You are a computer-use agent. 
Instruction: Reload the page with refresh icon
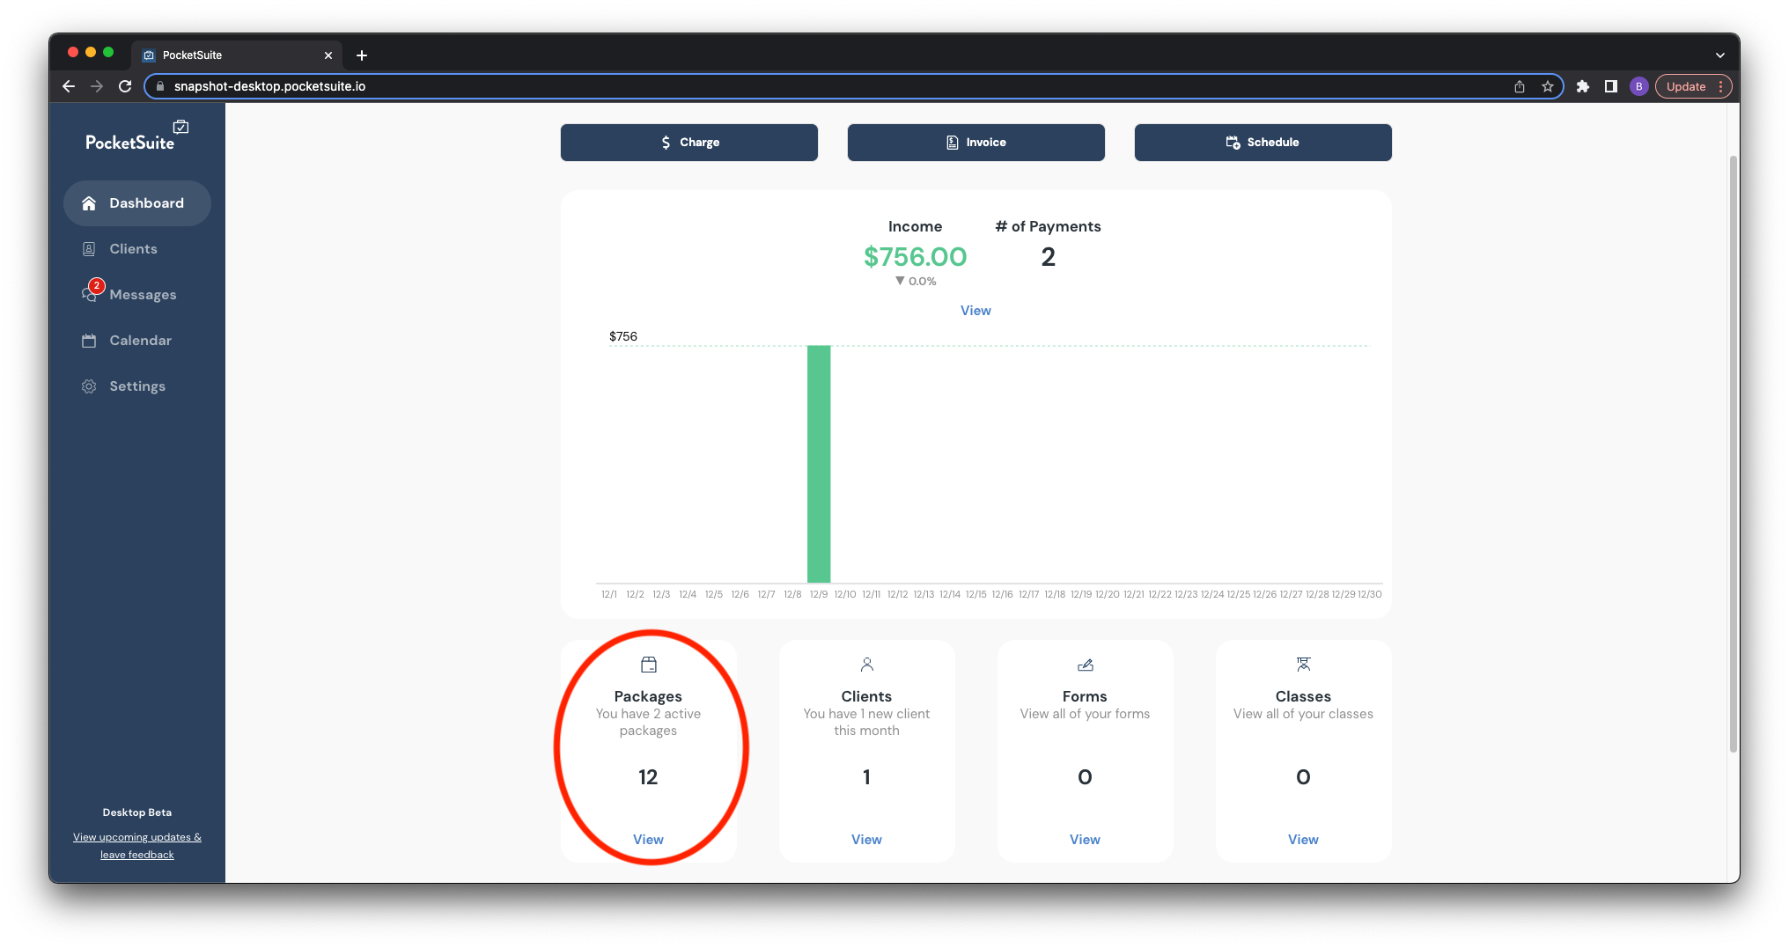point(125,86)
